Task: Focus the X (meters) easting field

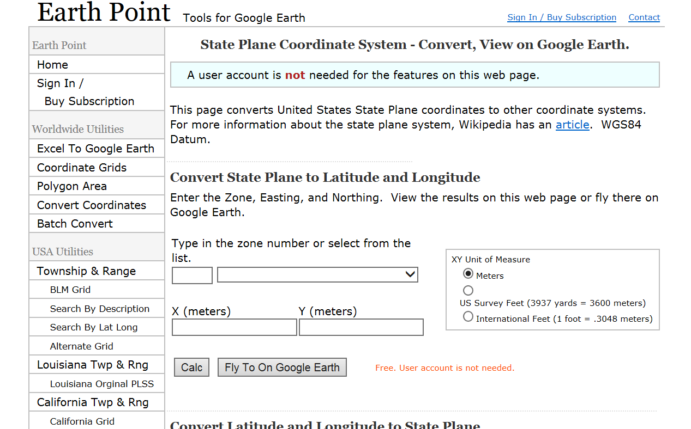Action: tap(235, 327)
